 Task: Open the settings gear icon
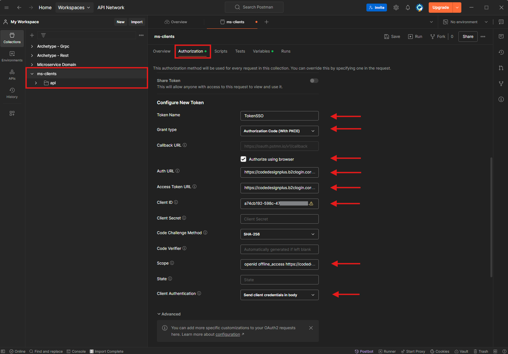pos(396,8)
